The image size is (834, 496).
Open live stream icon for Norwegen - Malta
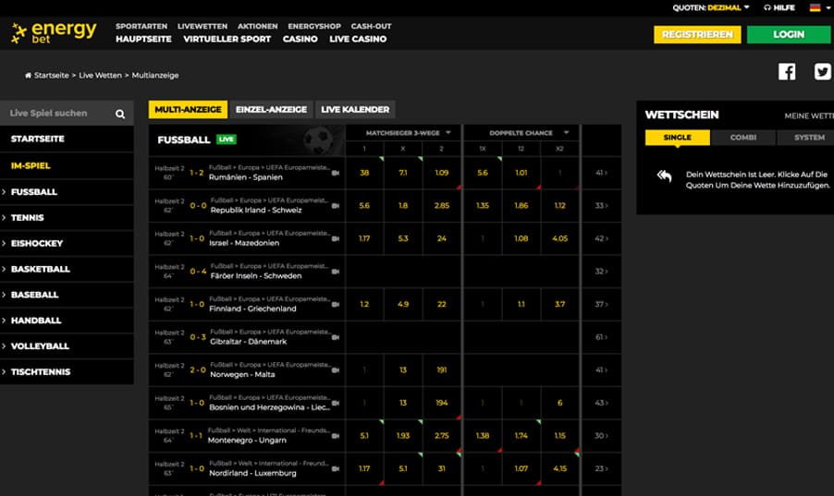coord(336,370)
